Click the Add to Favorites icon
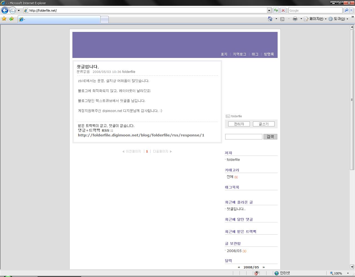 (11, 19)
